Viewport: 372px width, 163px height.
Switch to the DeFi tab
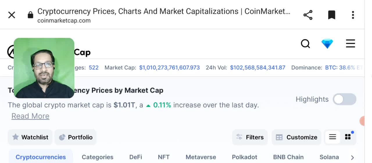click(x=136, y=157)
